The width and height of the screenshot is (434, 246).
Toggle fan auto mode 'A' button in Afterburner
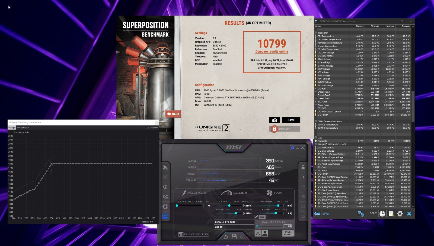[x=258, y=233]
